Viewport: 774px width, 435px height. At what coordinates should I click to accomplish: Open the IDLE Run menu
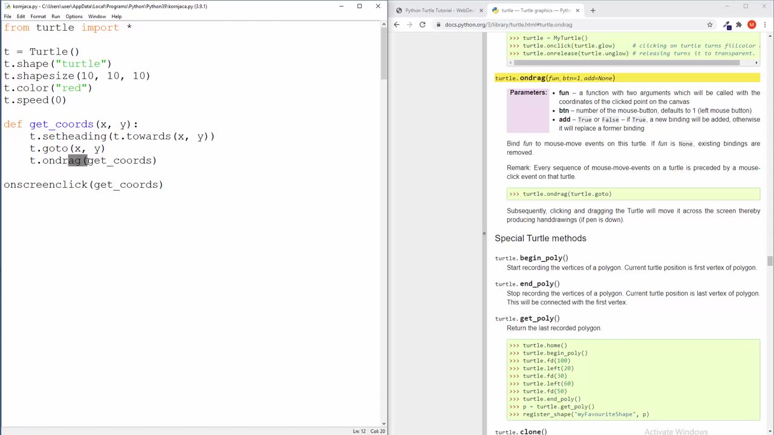[x=56, y=16]
